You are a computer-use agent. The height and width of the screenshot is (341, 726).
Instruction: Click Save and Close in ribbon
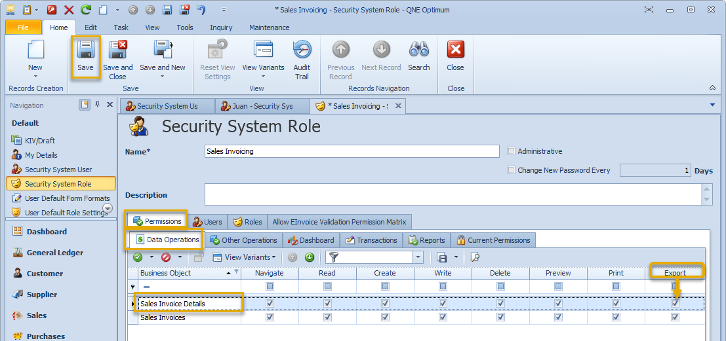point(117,60)
